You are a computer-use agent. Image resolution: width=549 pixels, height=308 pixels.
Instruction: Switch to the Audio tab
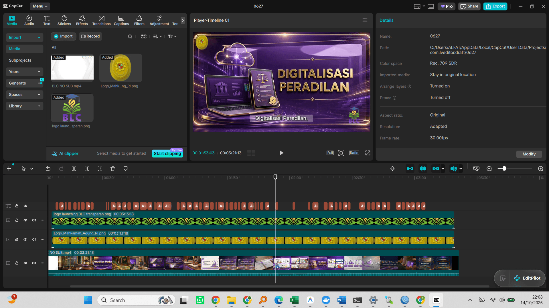[x=29, y=20]
